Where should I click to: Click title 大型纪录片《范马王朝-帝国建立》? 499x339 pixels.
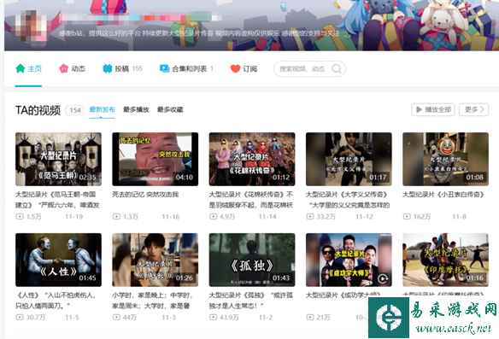[58, 200]
